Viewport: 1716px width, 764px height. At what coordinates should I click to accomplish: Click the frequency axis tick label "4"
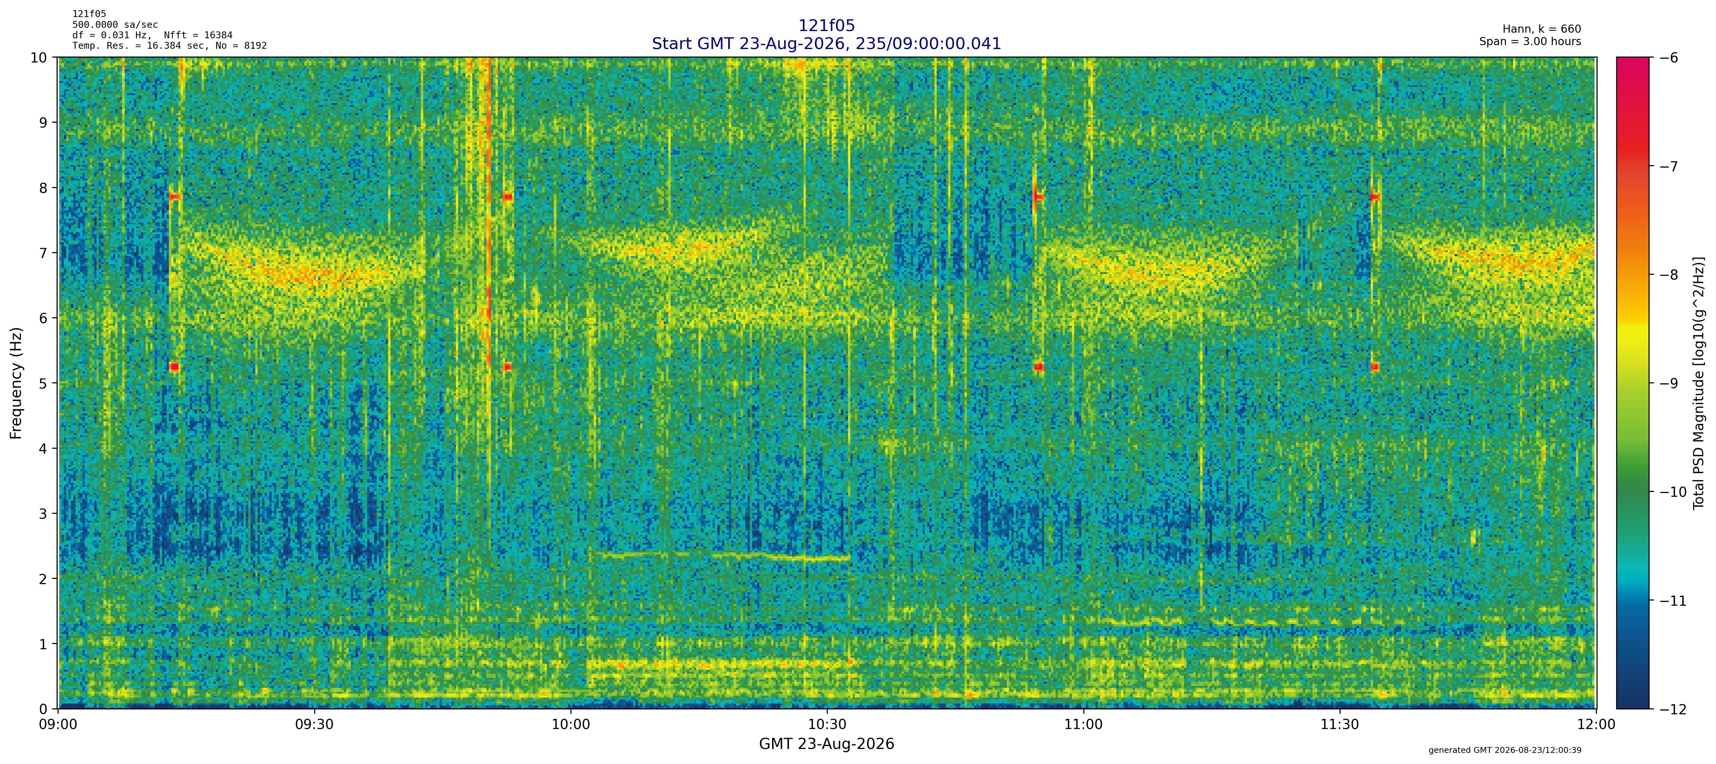tap(43, 448)
